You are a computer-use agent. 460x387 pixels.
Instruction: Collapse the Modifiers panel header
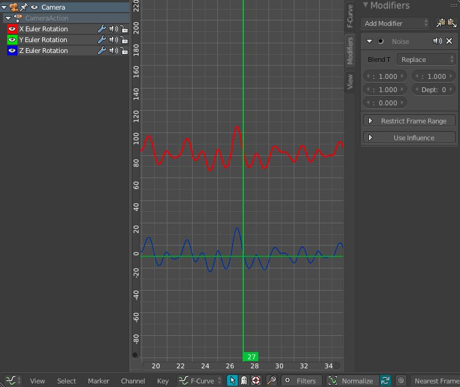(x=365, y=5)
